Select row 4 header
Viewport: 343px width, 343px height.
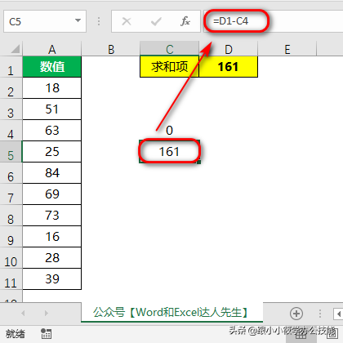pyautogui.click(x=11, y=131)
